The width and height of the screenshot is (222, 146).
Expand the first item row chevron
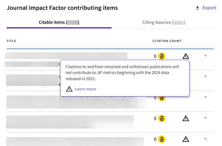(205, 56)
